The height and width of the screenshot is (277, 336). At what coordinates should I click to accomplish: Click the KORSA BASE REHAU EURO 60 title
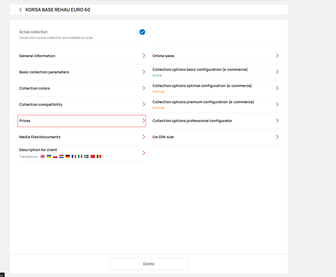(x=58, y=10)
